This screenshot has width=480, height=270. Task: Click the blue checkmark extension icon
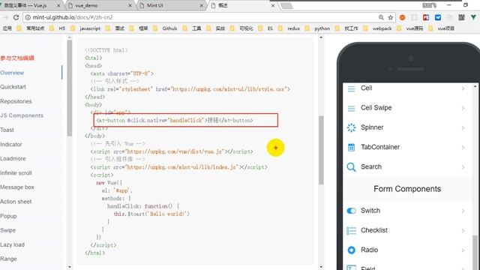pyautogui.click(x=438, y=17)
